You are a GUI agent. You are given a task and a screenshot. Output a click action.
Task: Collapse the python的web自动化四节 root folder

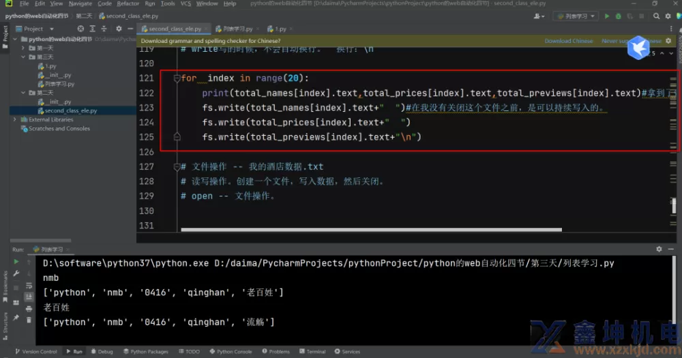(x=16, y=39)
